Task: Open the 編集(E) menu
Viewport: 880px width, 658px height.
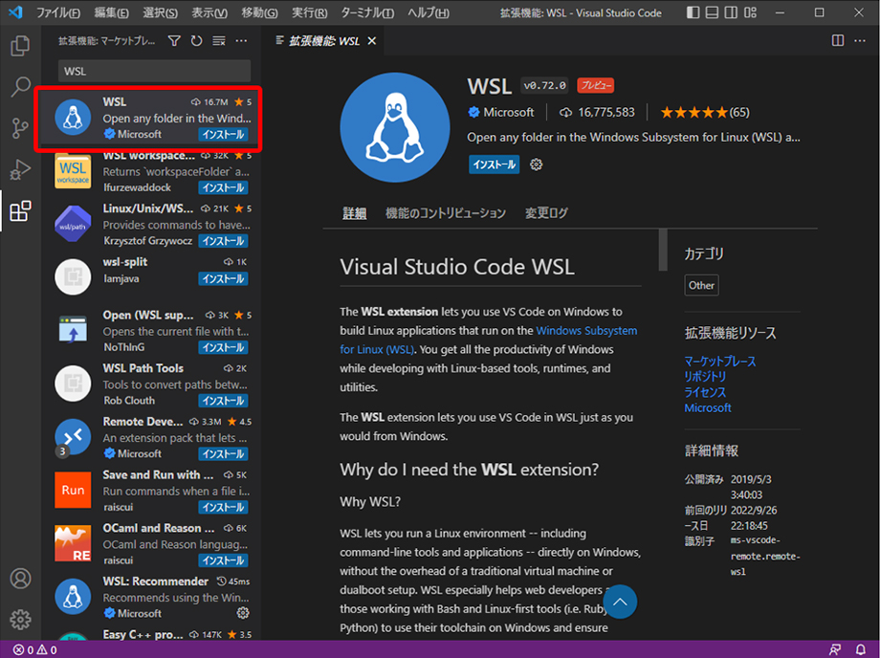Action: (111, 12)
